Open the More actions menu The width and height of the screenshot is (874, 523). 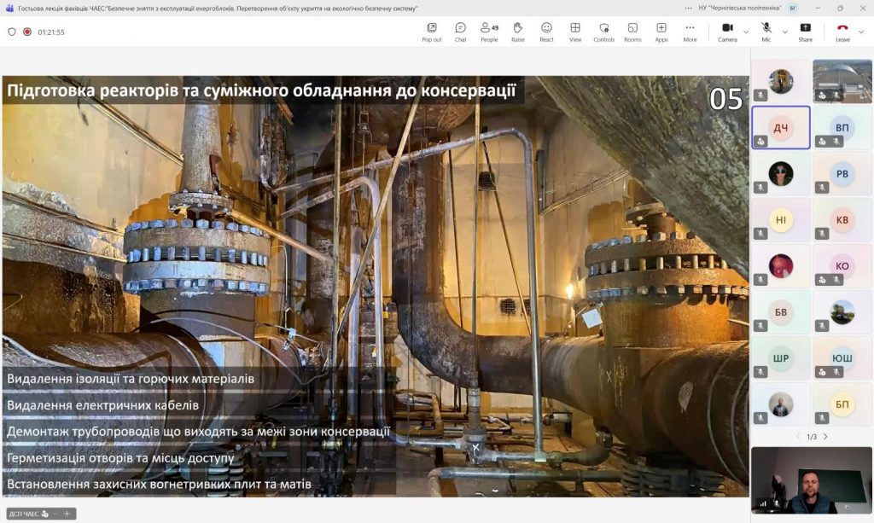[x=690, y=32]
